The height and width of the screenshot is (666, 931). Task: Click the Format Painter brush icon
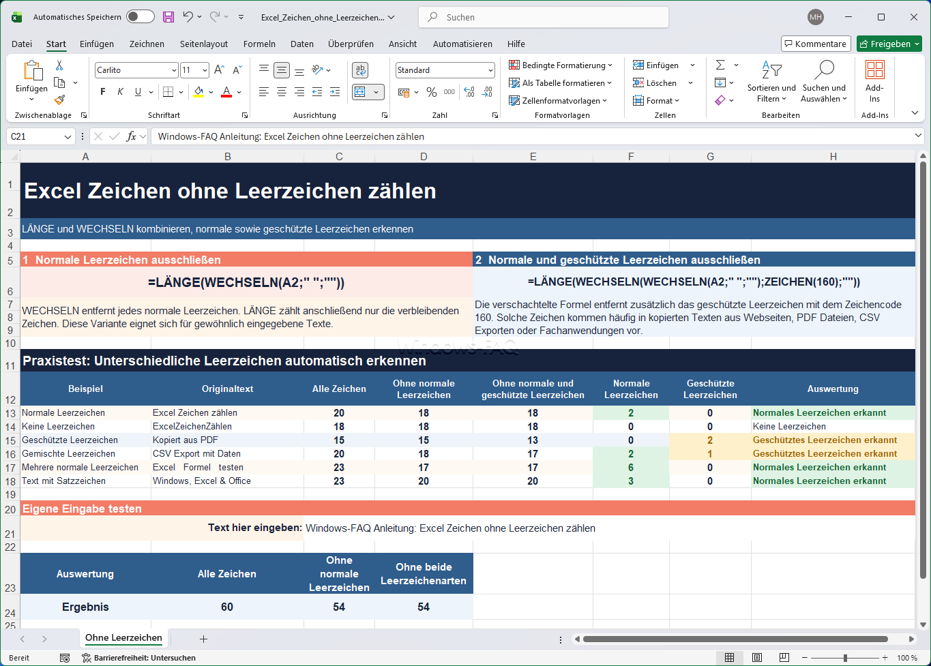59,100
